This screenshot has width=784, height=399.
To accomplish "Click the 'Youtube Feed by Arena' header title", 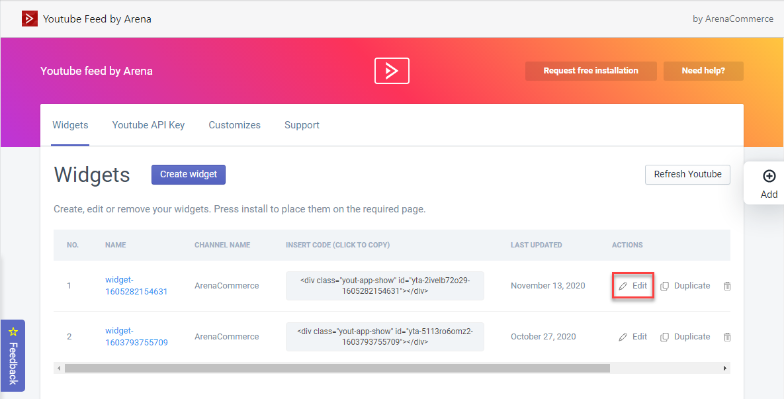I will [x=97, y=19].
